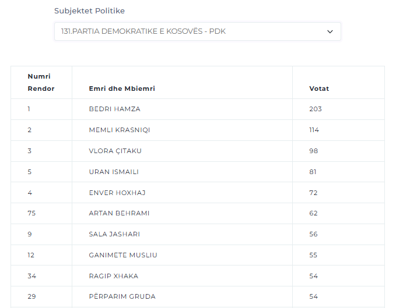Click the URAN ISMAILI entry
396x308 pixels.
pyautogui.click(x=114, y=172)
